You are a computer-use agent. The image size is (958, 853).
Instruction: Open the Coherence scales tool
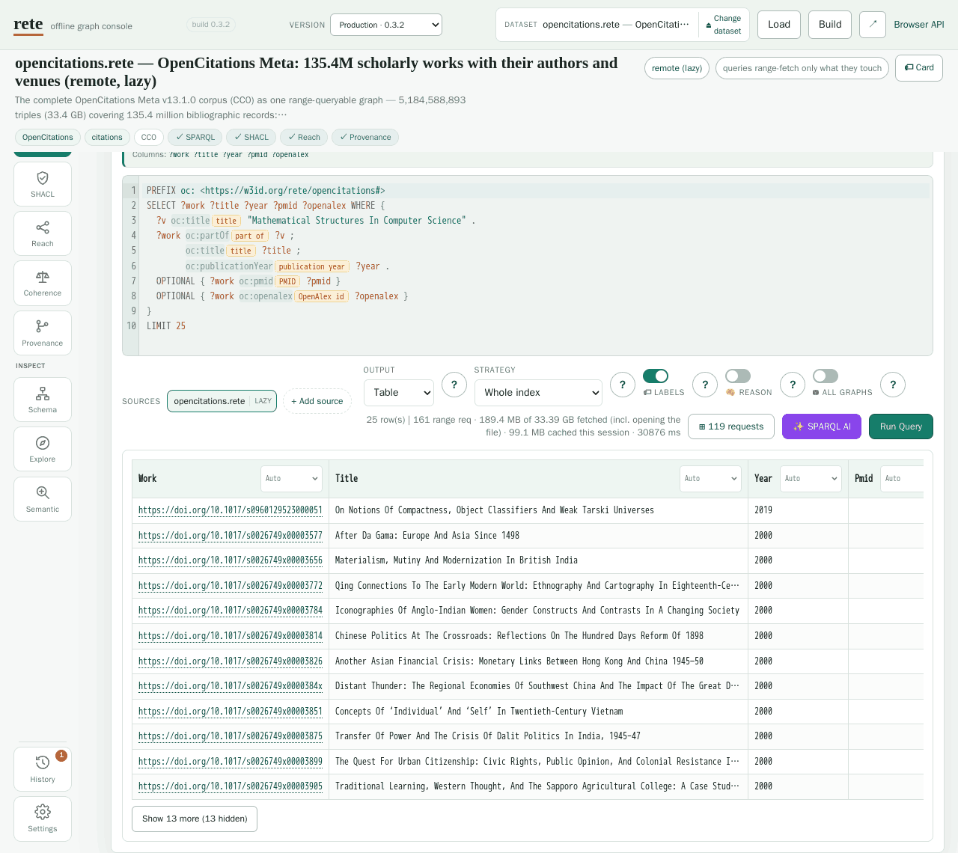click(x=43, y=284)
